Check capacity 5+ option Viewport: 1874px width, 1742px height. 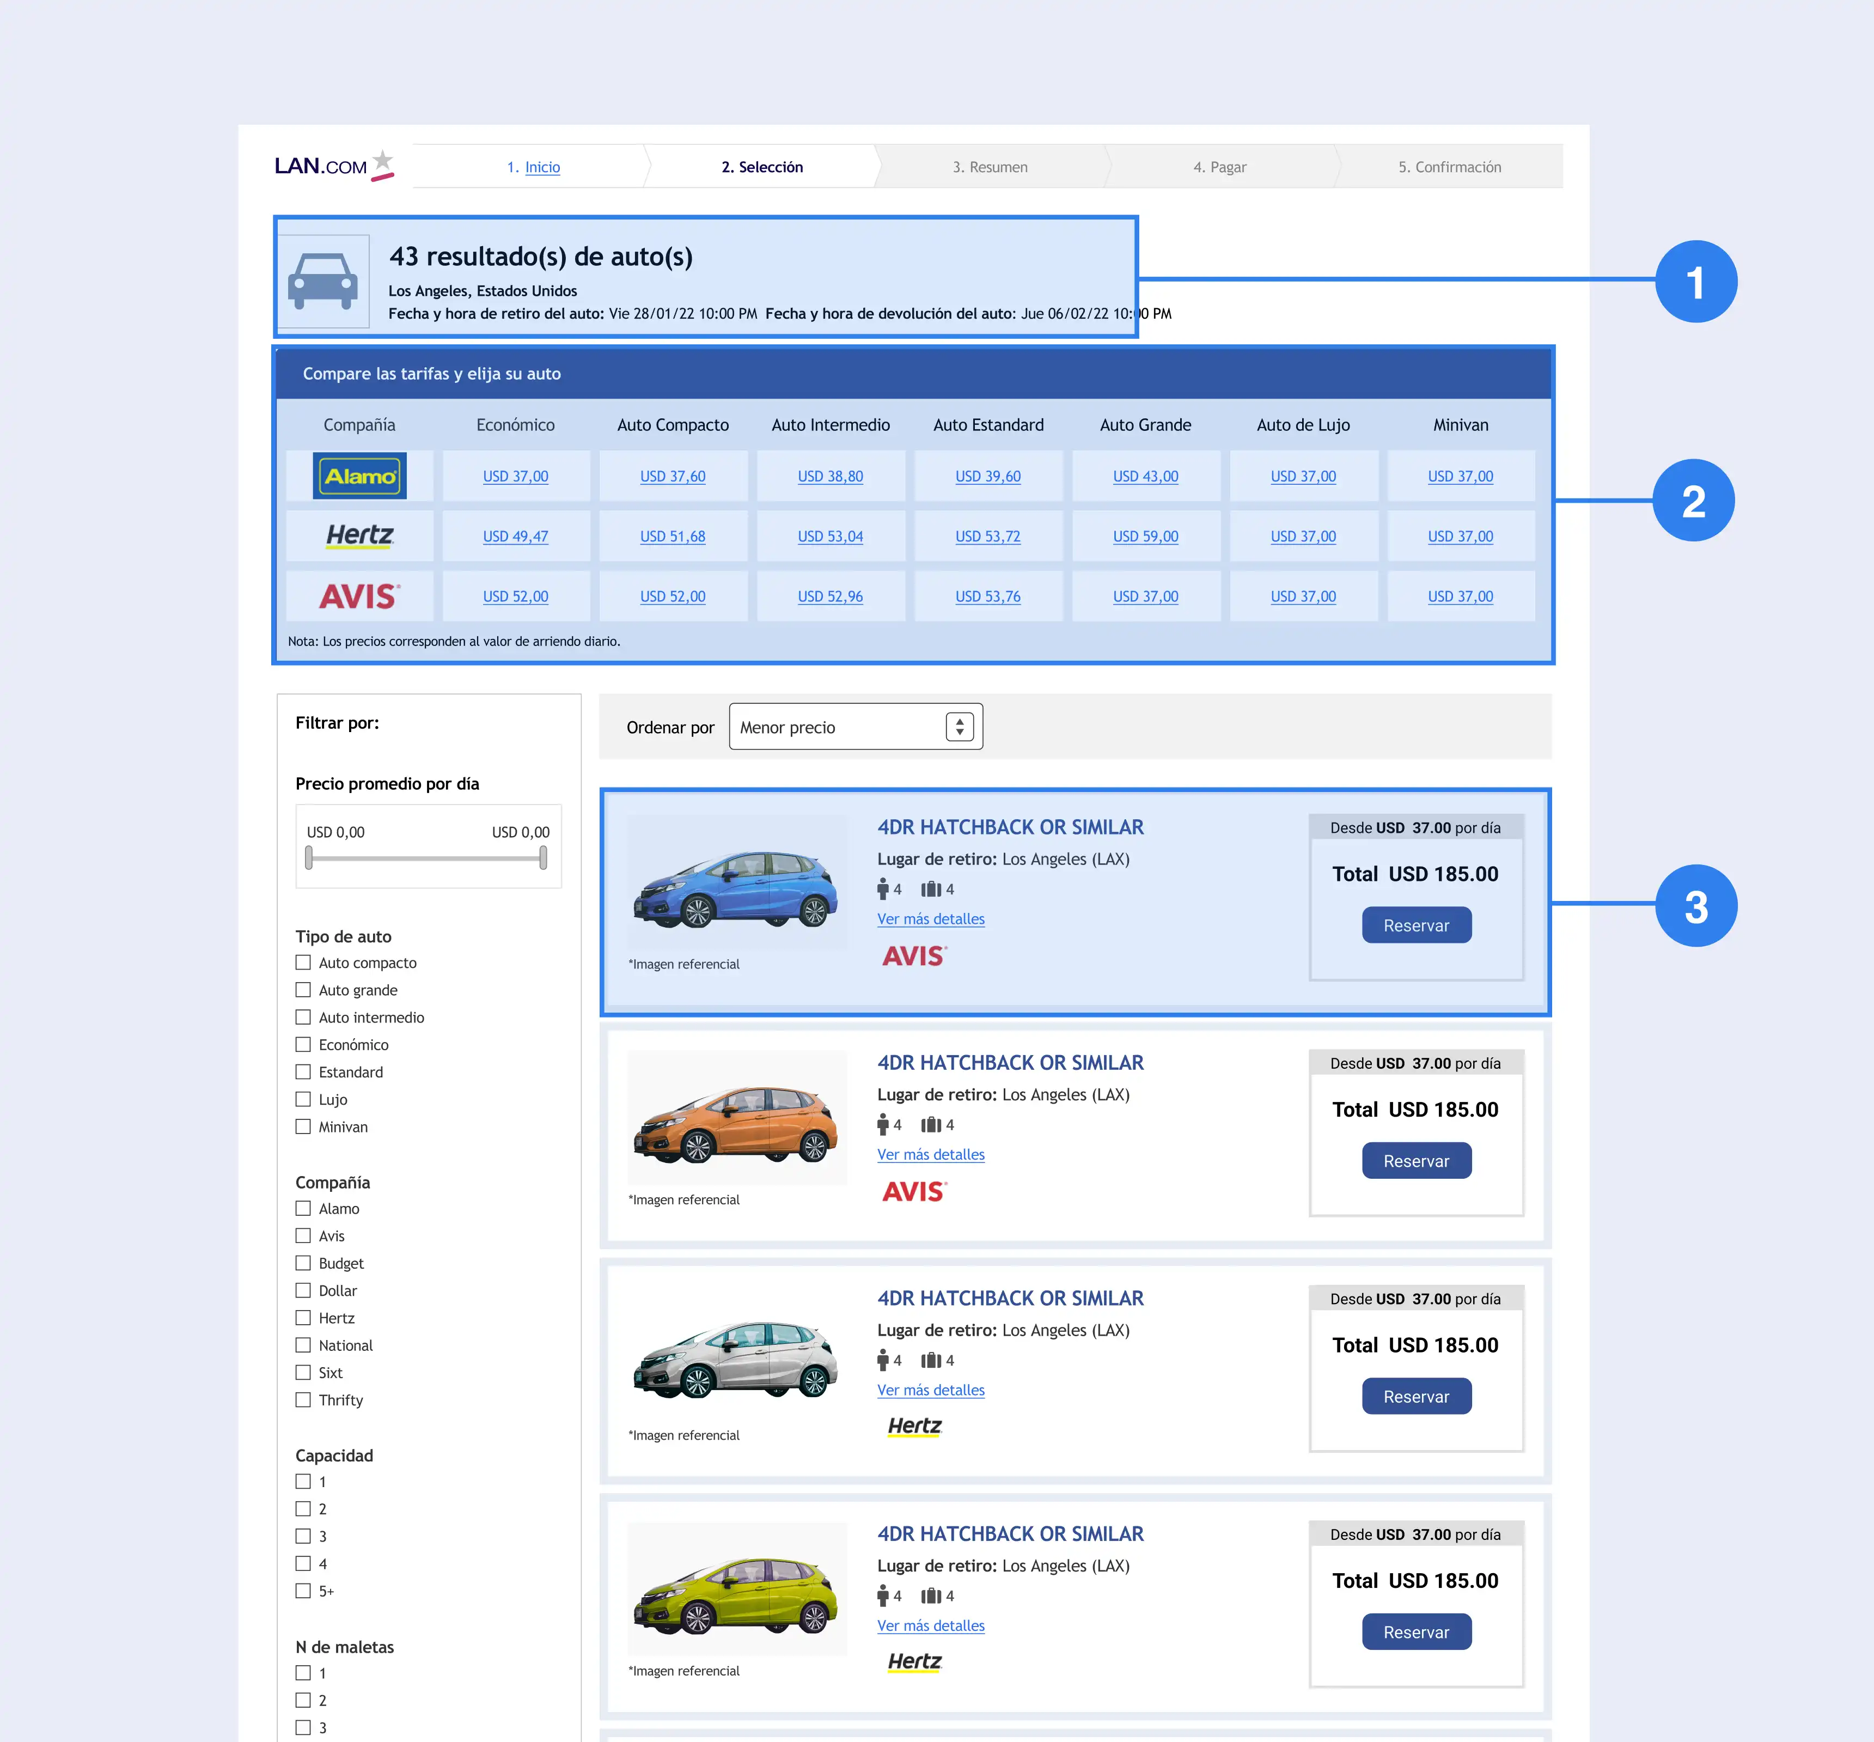[x=303, y=1591]
